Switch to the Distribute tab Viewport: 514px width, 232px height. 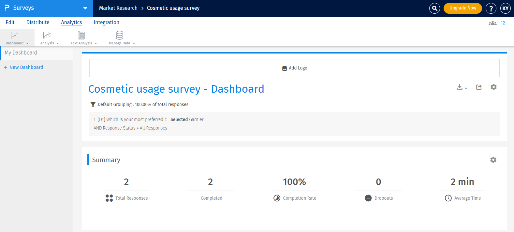[38, 22]
